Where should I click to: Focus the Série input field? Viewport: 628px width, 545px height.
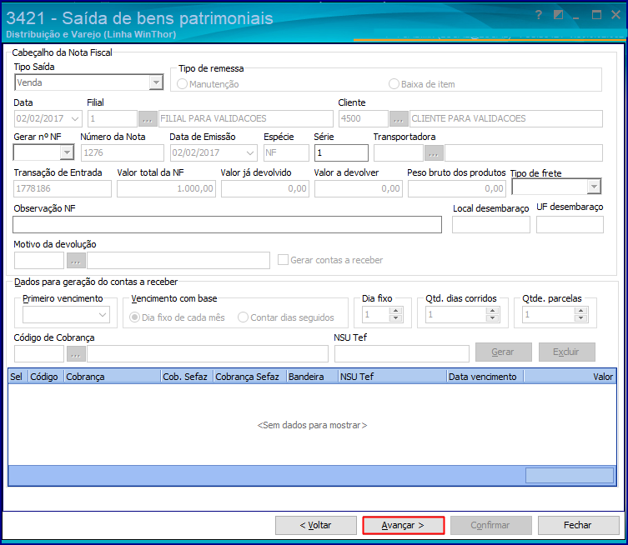click(x=341, y=152)
